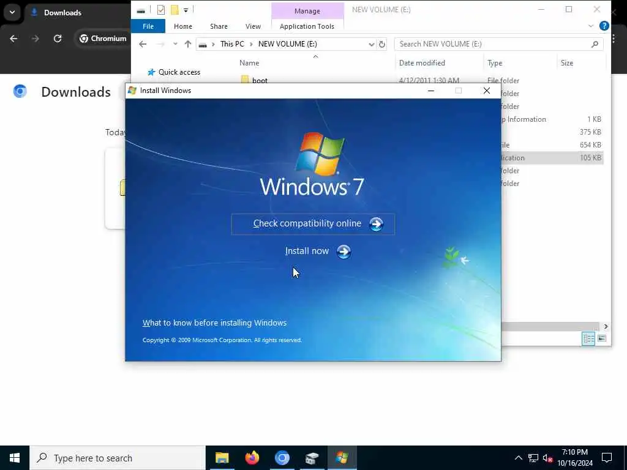Open the notification center icon
This screenshot has width=627, height=470.
[x=607, y=458]
